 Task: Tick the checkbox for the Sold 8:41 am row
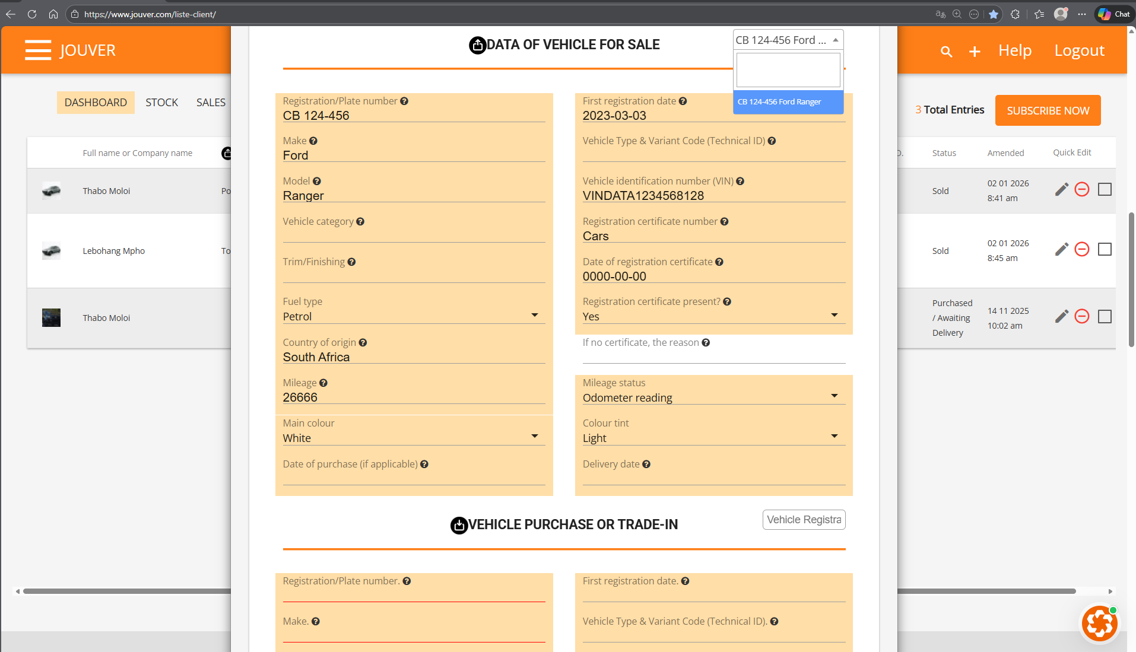coord(1105,190)
